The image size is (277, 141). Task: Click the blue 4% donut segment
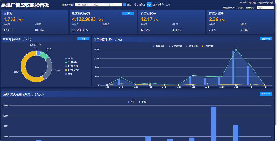point(38,53)
